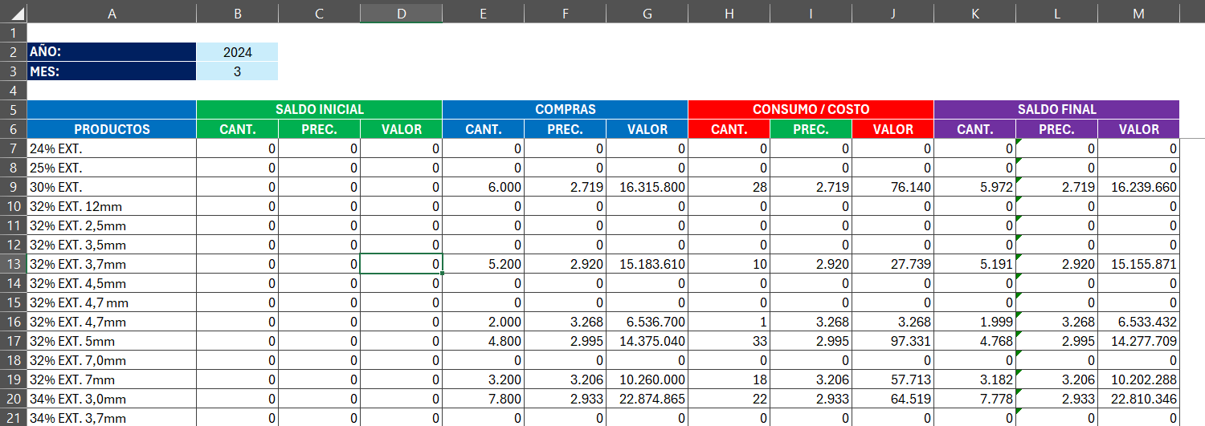Click purchase value 6.536.700 cell
Screen dimensions: 1205x426
pos(647,322)
